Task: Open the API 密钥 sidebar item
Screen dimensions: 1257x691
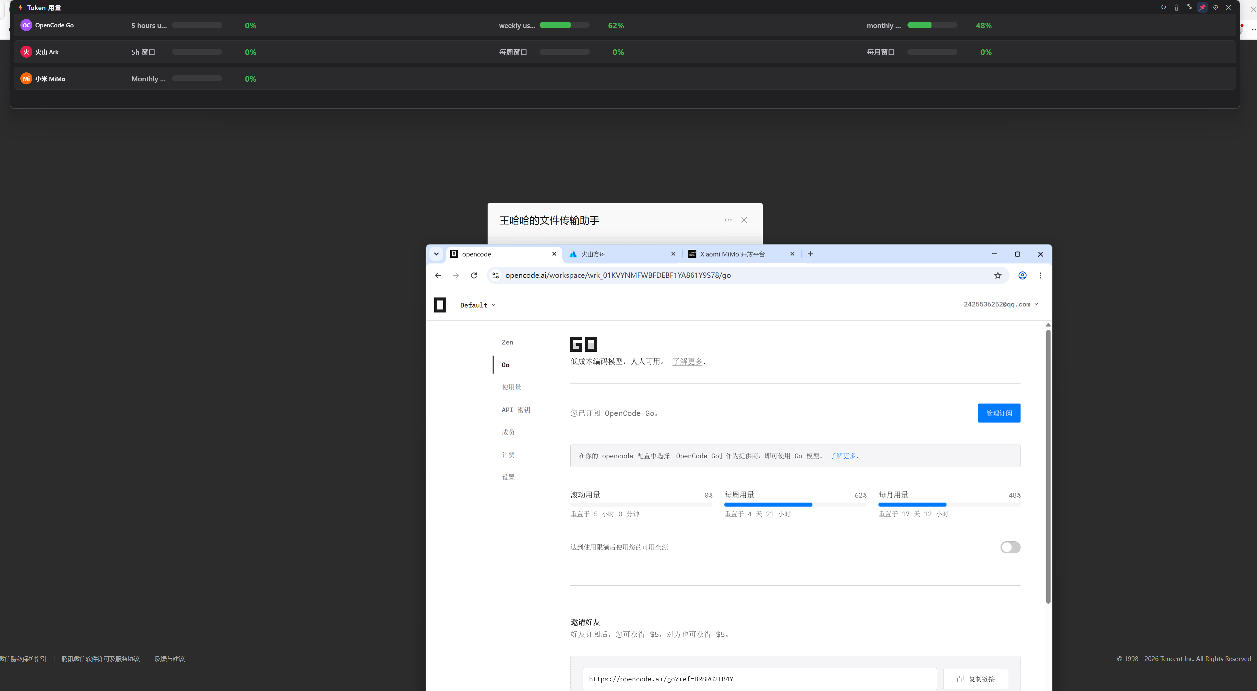Action: click(516, 410)
